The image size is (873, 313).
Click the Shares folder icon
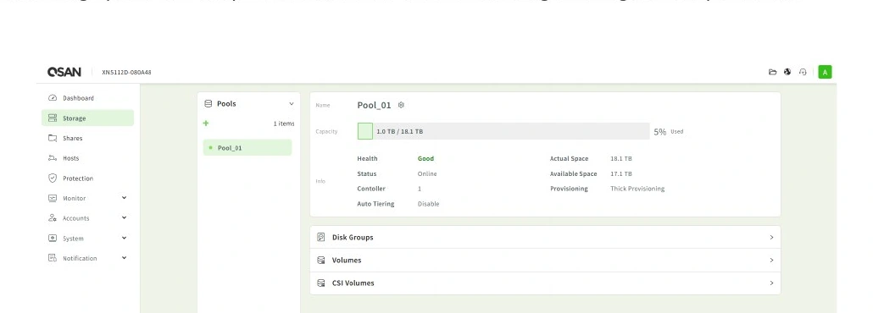click(x=53, y=138)
